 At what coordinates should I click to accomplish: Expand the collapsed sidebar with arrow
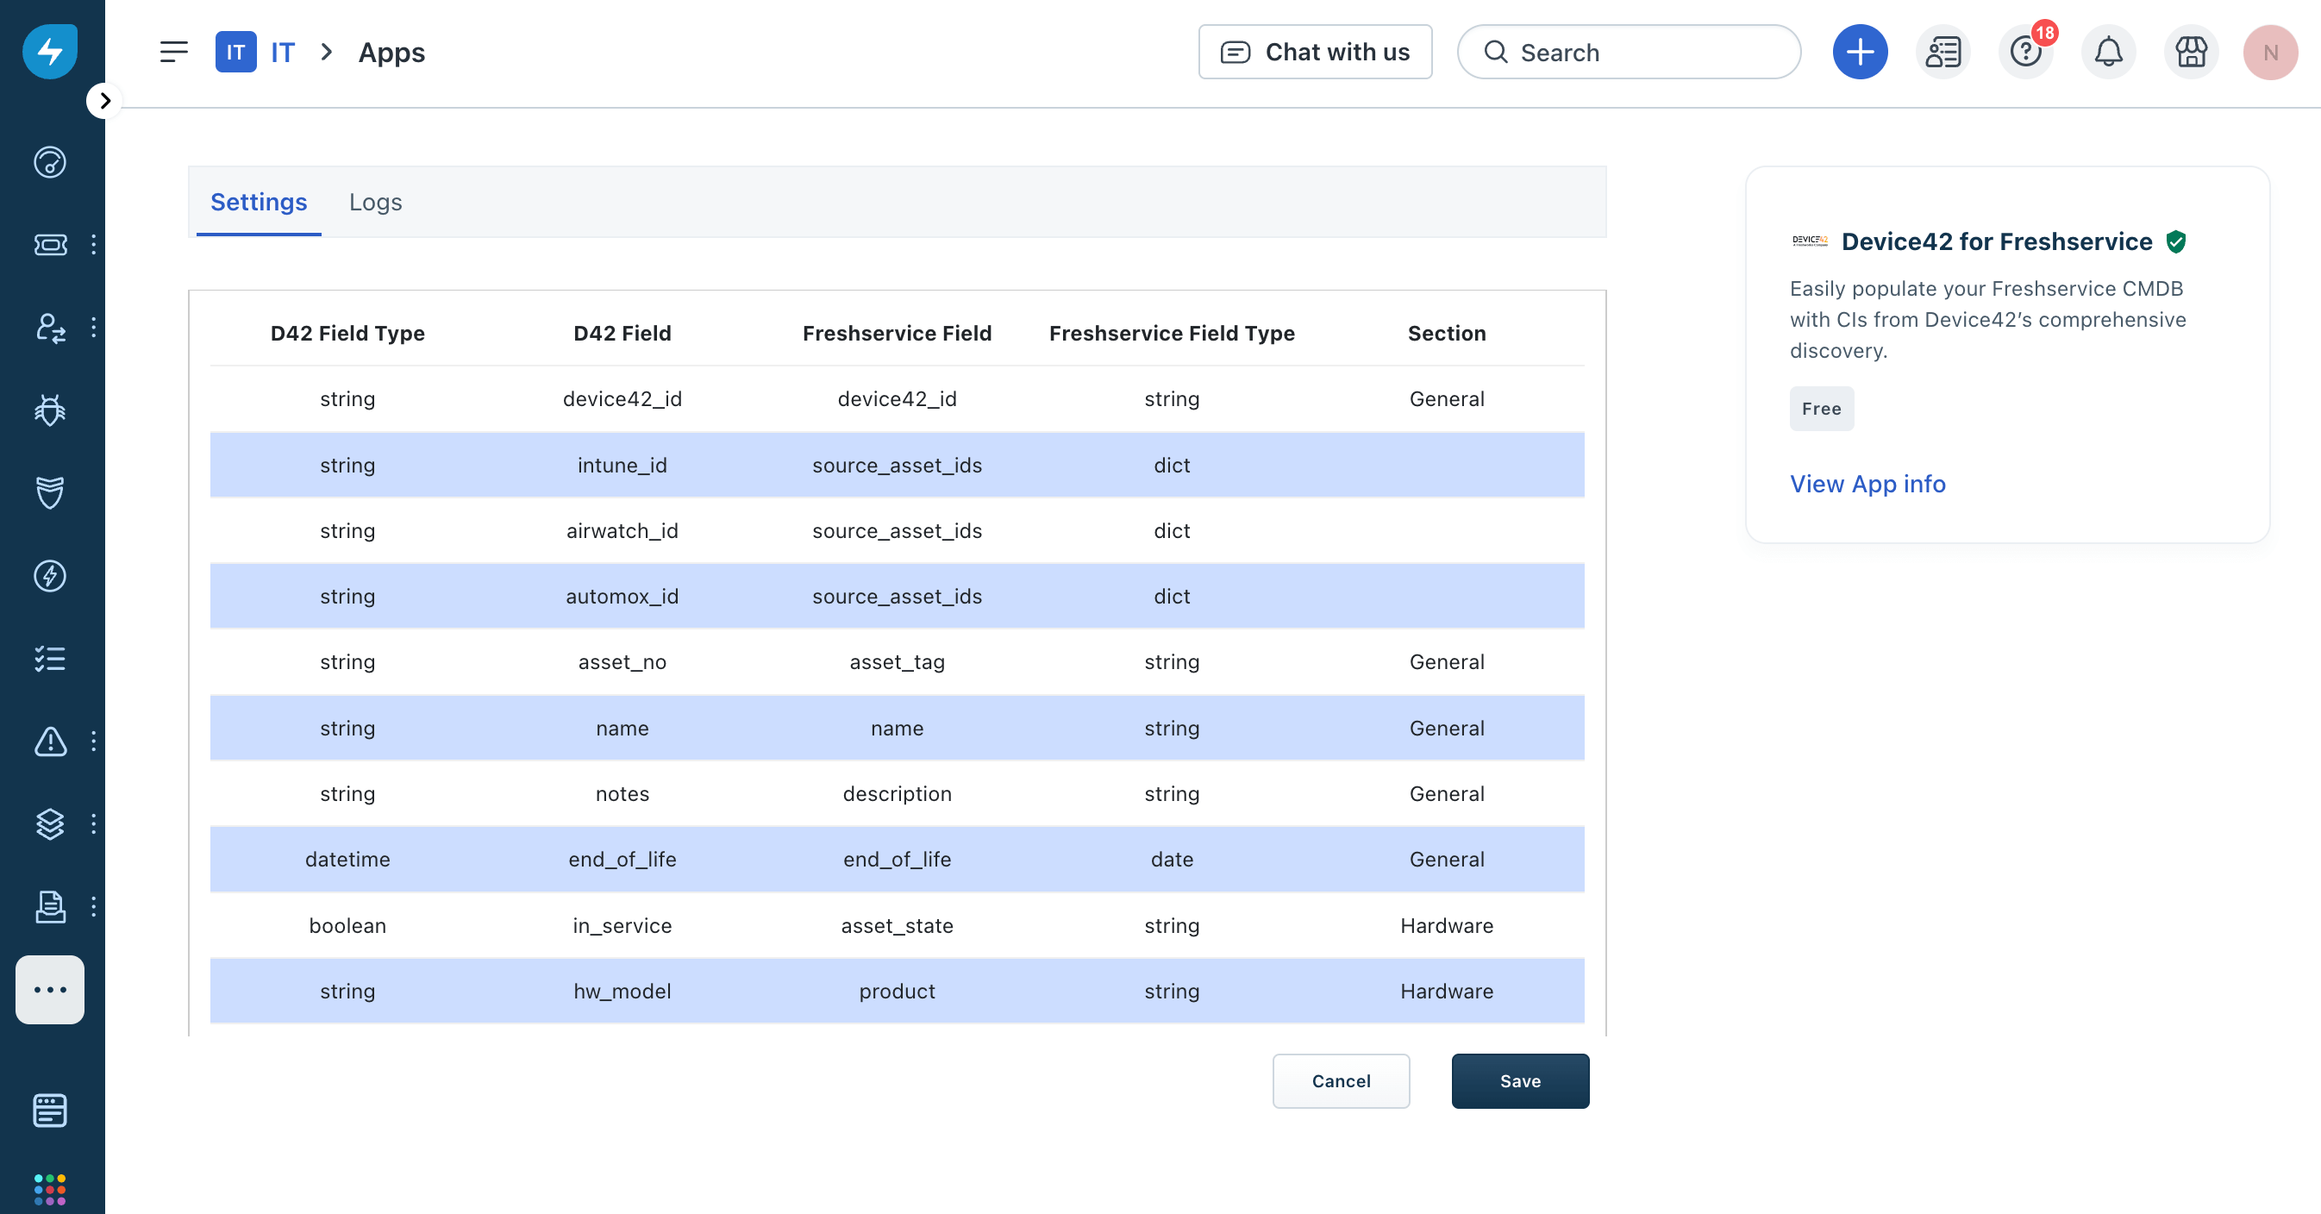pyautogui.click(x=104, y=101)
